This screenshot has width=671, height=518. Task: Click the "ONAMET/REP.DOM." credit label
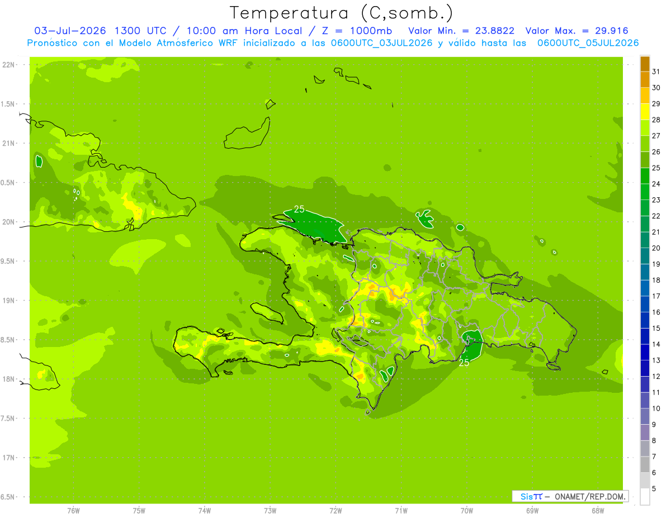click(x=589, y=496)
